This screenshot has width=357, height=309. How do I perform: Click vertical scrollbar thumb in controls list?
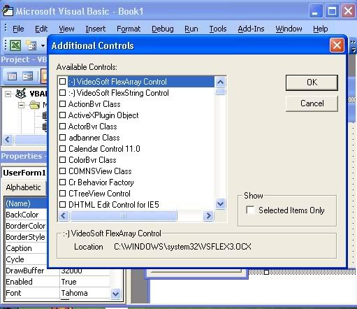coord(220,91)
